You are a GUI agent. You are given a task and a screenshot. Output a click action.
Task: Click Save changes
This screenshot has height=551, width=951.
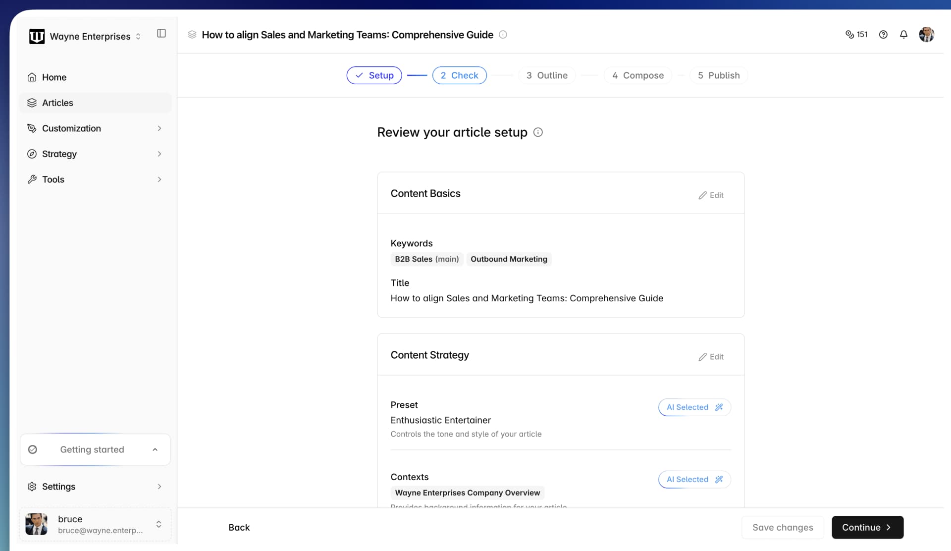(782, 527)
